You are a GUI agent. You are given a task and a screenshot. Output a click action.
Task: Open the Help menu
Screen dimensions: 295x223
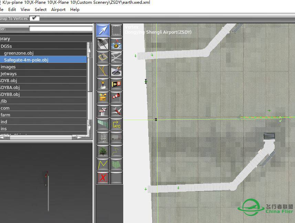click(75, 9)
